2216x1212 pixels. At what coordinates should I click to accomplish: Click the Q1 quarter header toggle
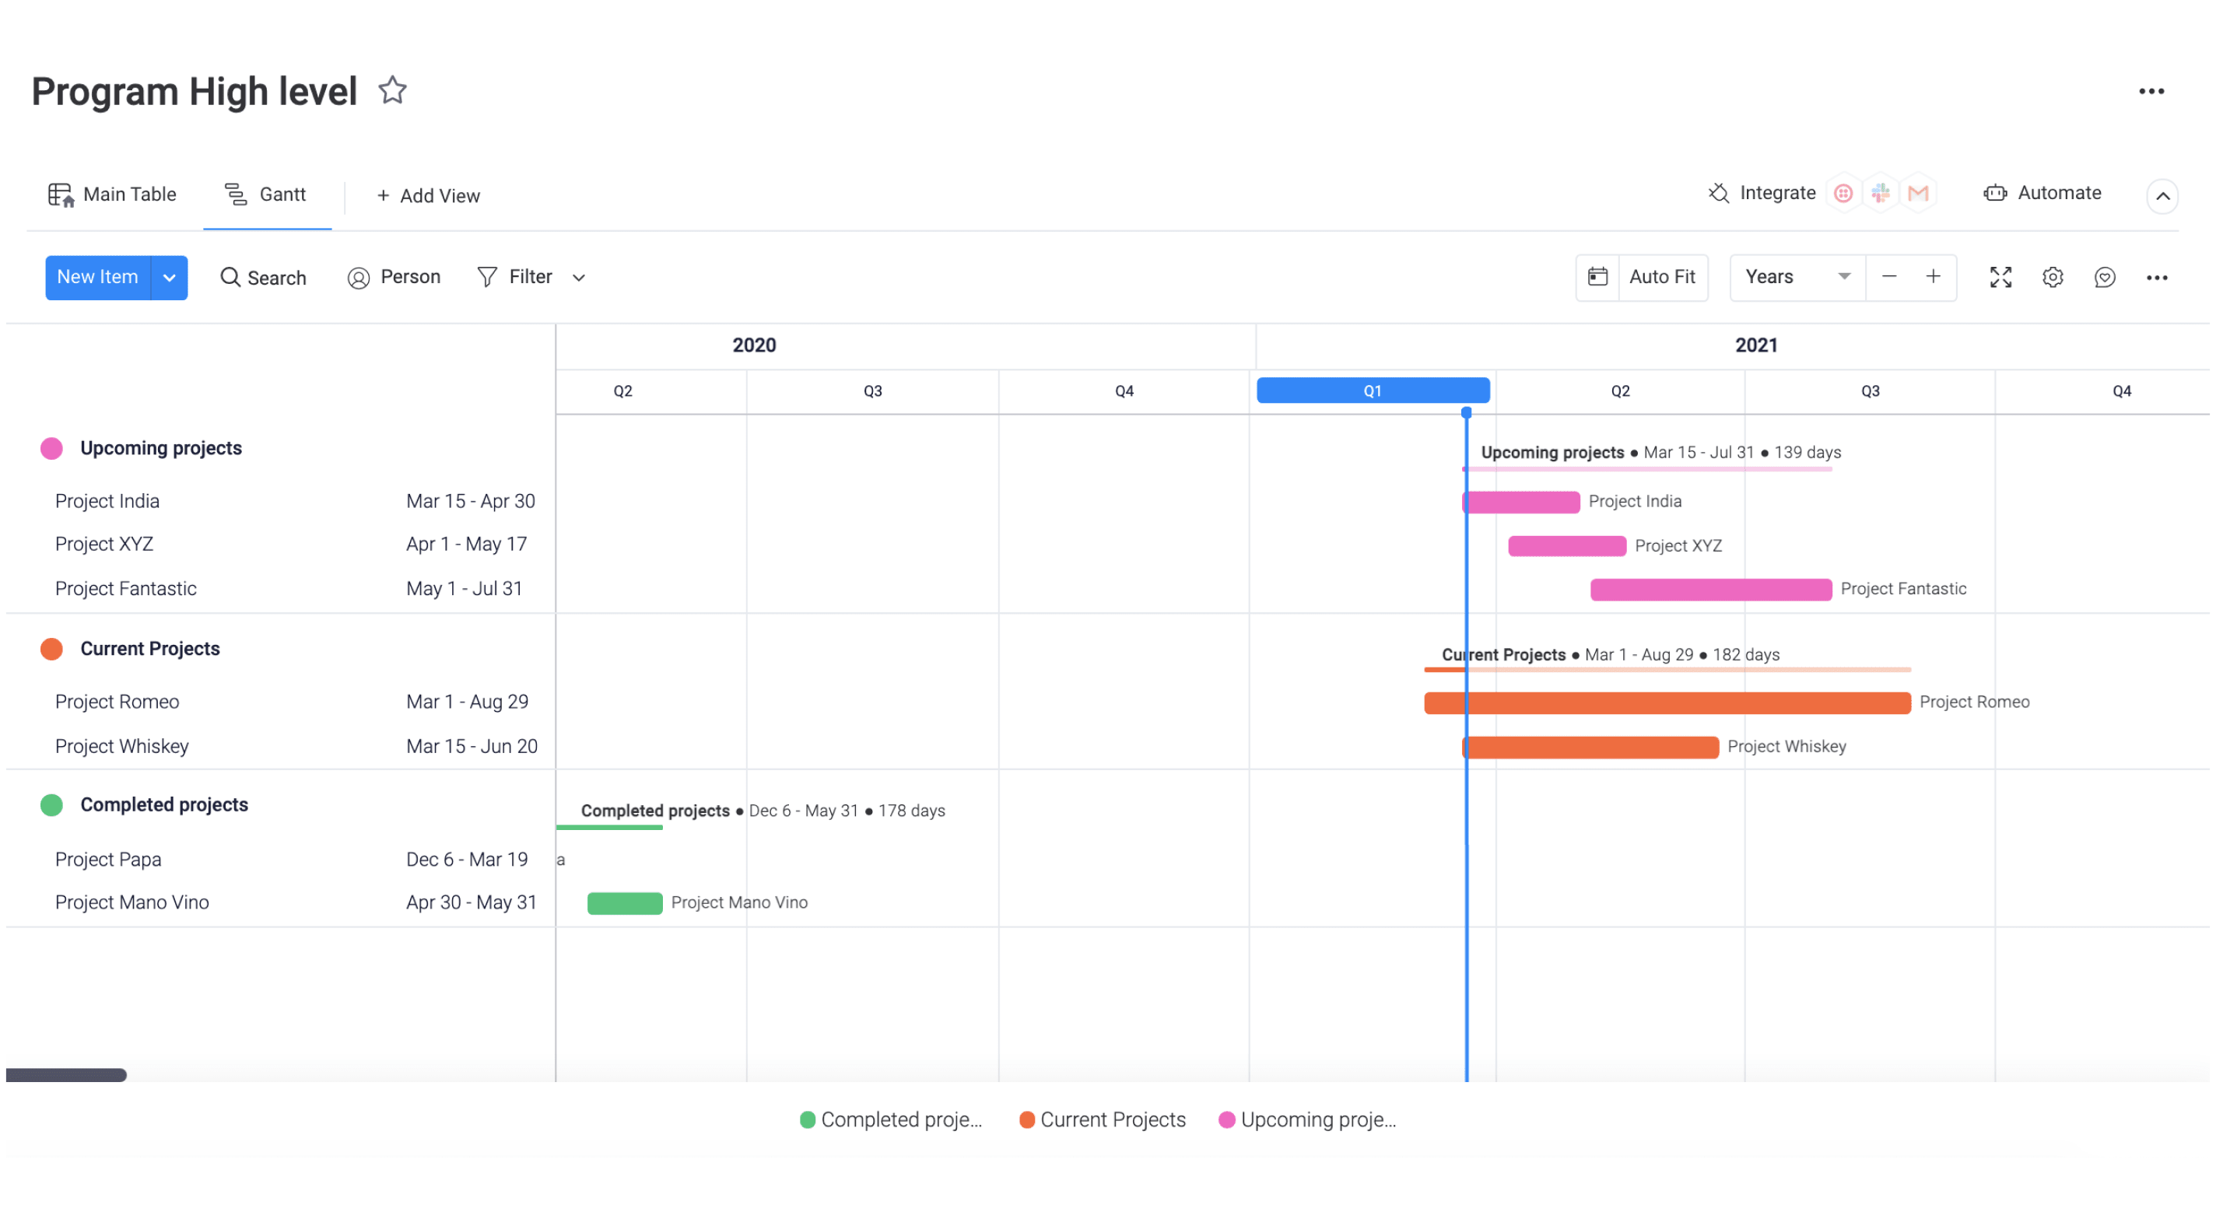1373,391
